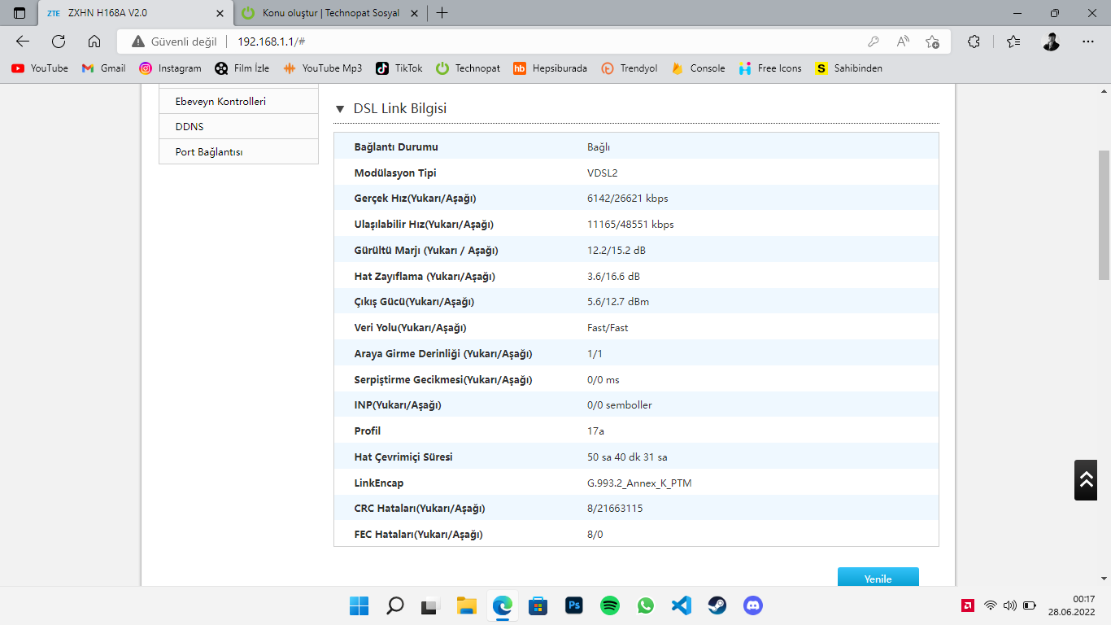Collapse the DSL Link Bilgisi section
Image resolution: width=1111 pixels, height=625 pixels.
[x=340, y=109]
